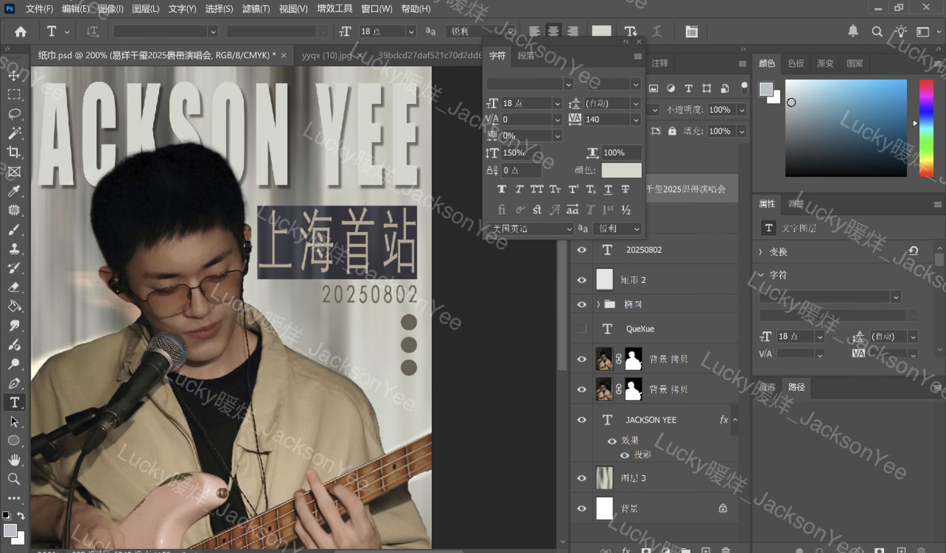Select the Paint Bucket tool
Viewport: 946px width, 553px height.
[x=14, y=306]
